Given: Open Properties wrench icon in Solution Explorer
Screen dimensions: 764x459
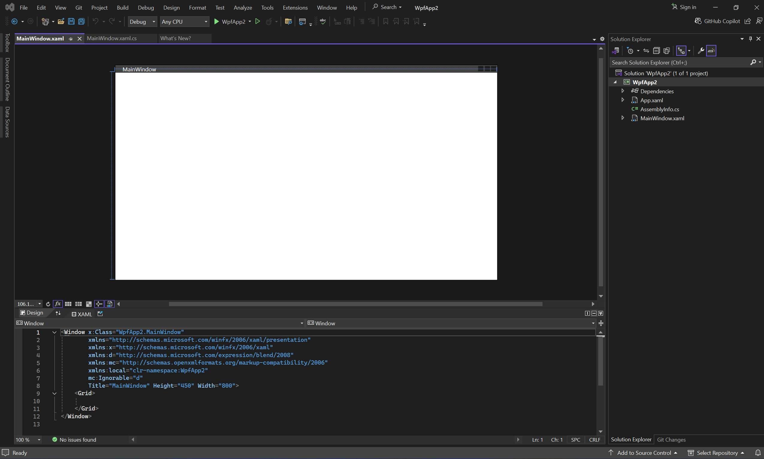Looking at the screenshot, I should 701,50.
